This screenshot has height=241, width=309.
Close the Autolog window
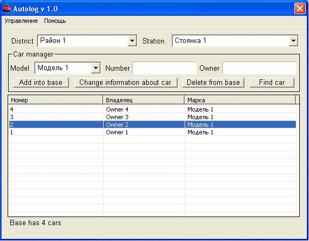click(300, 9)
